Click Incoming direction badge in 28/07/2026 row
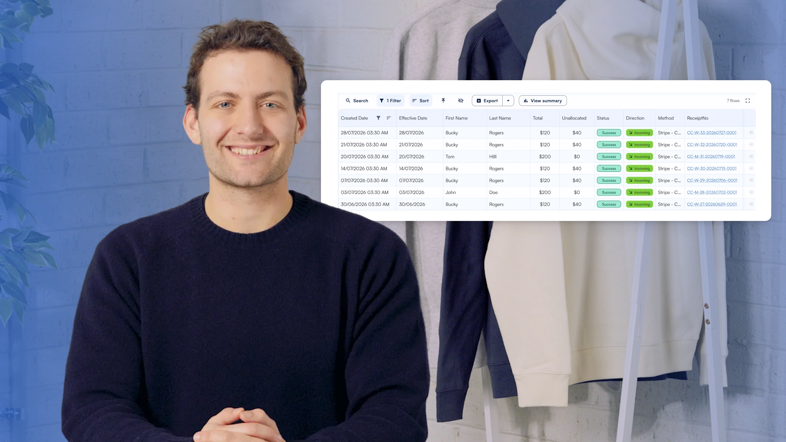This screenshot has height=442, width=786. tap(639, 133)
